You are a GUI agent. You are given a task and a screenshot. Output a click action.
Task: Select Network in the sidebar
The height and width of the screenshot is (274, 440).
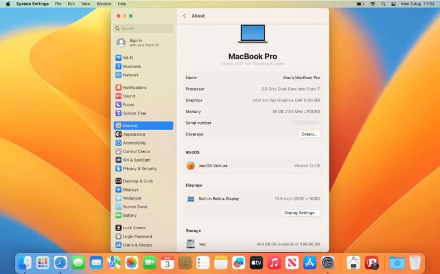click(143, 75)
